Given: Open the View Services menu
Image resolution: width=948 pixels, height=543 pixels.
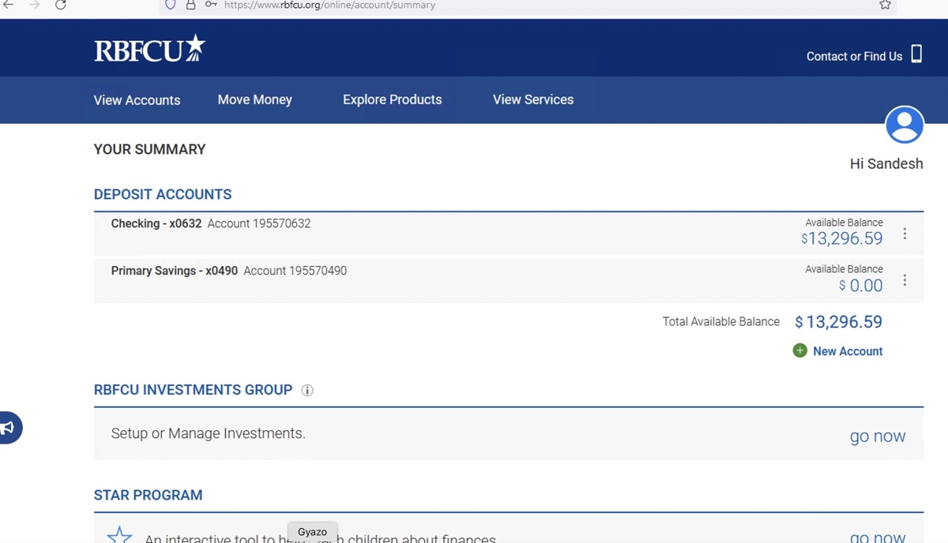Looking at the screenshot, I should pyautogui.click(x=533, y=99).
